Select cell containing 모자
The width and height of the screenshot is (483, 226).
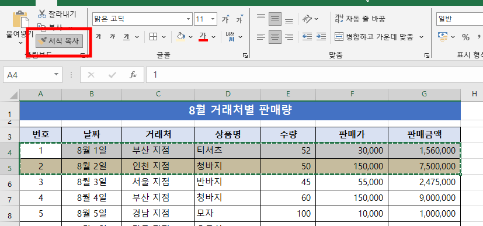pos(228,214)
